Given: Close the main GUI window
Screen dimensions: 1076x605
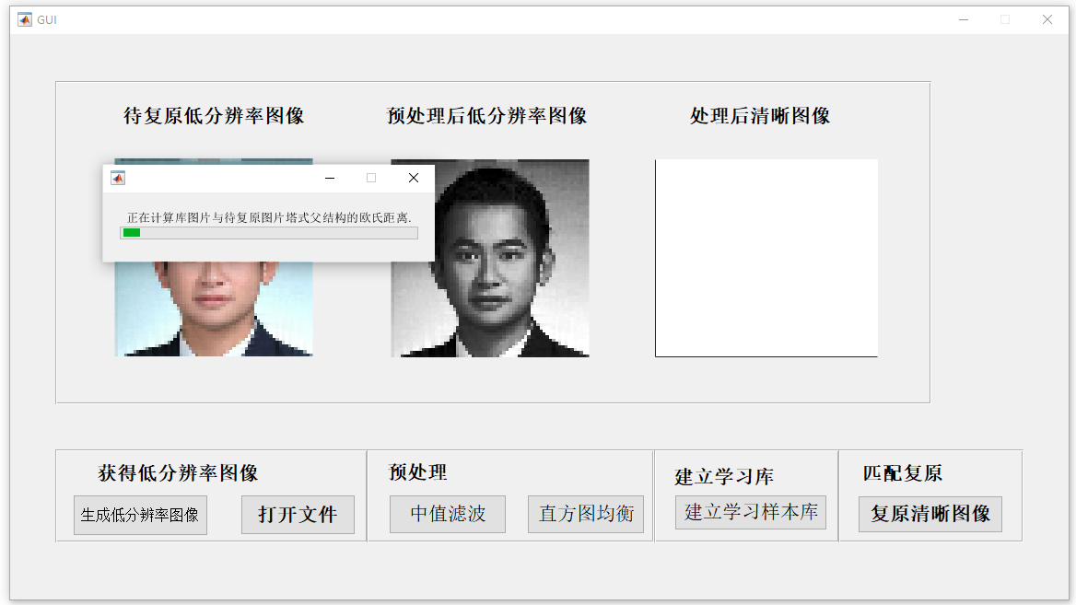Looking at the screenshot, I should coord(1047,20).
